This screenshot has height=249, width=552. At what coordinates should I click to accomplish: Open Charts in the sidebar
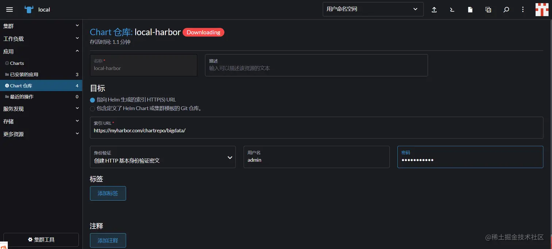coord(41,63)
